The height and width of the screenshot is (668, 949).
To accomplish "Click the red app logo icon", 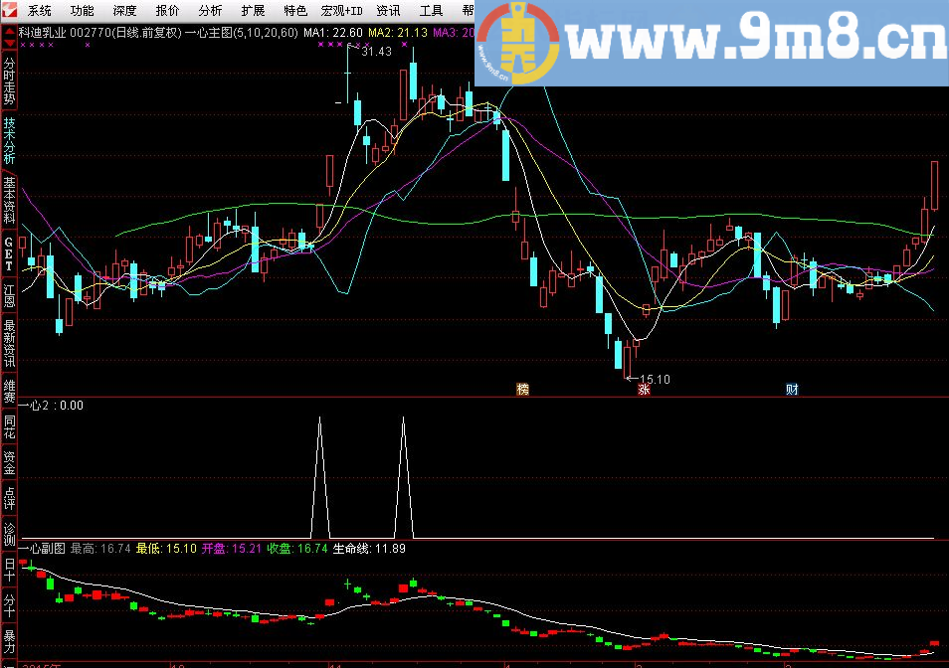I will [9, 12].
